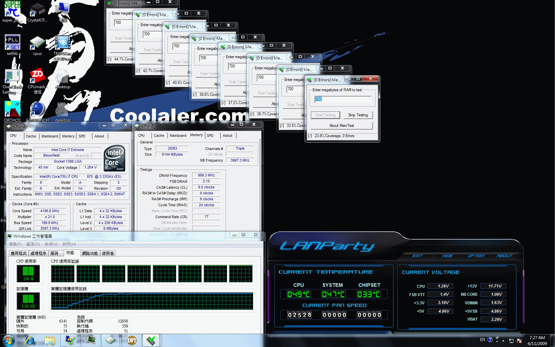Click Start Testing in front MemTest window
The height and width of the screenshot is (347, 555).
point(325,115)
